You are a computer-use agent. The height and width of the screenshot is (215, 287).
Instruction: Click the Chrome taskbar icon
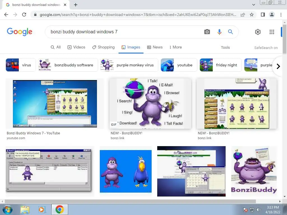click(59, 209)
